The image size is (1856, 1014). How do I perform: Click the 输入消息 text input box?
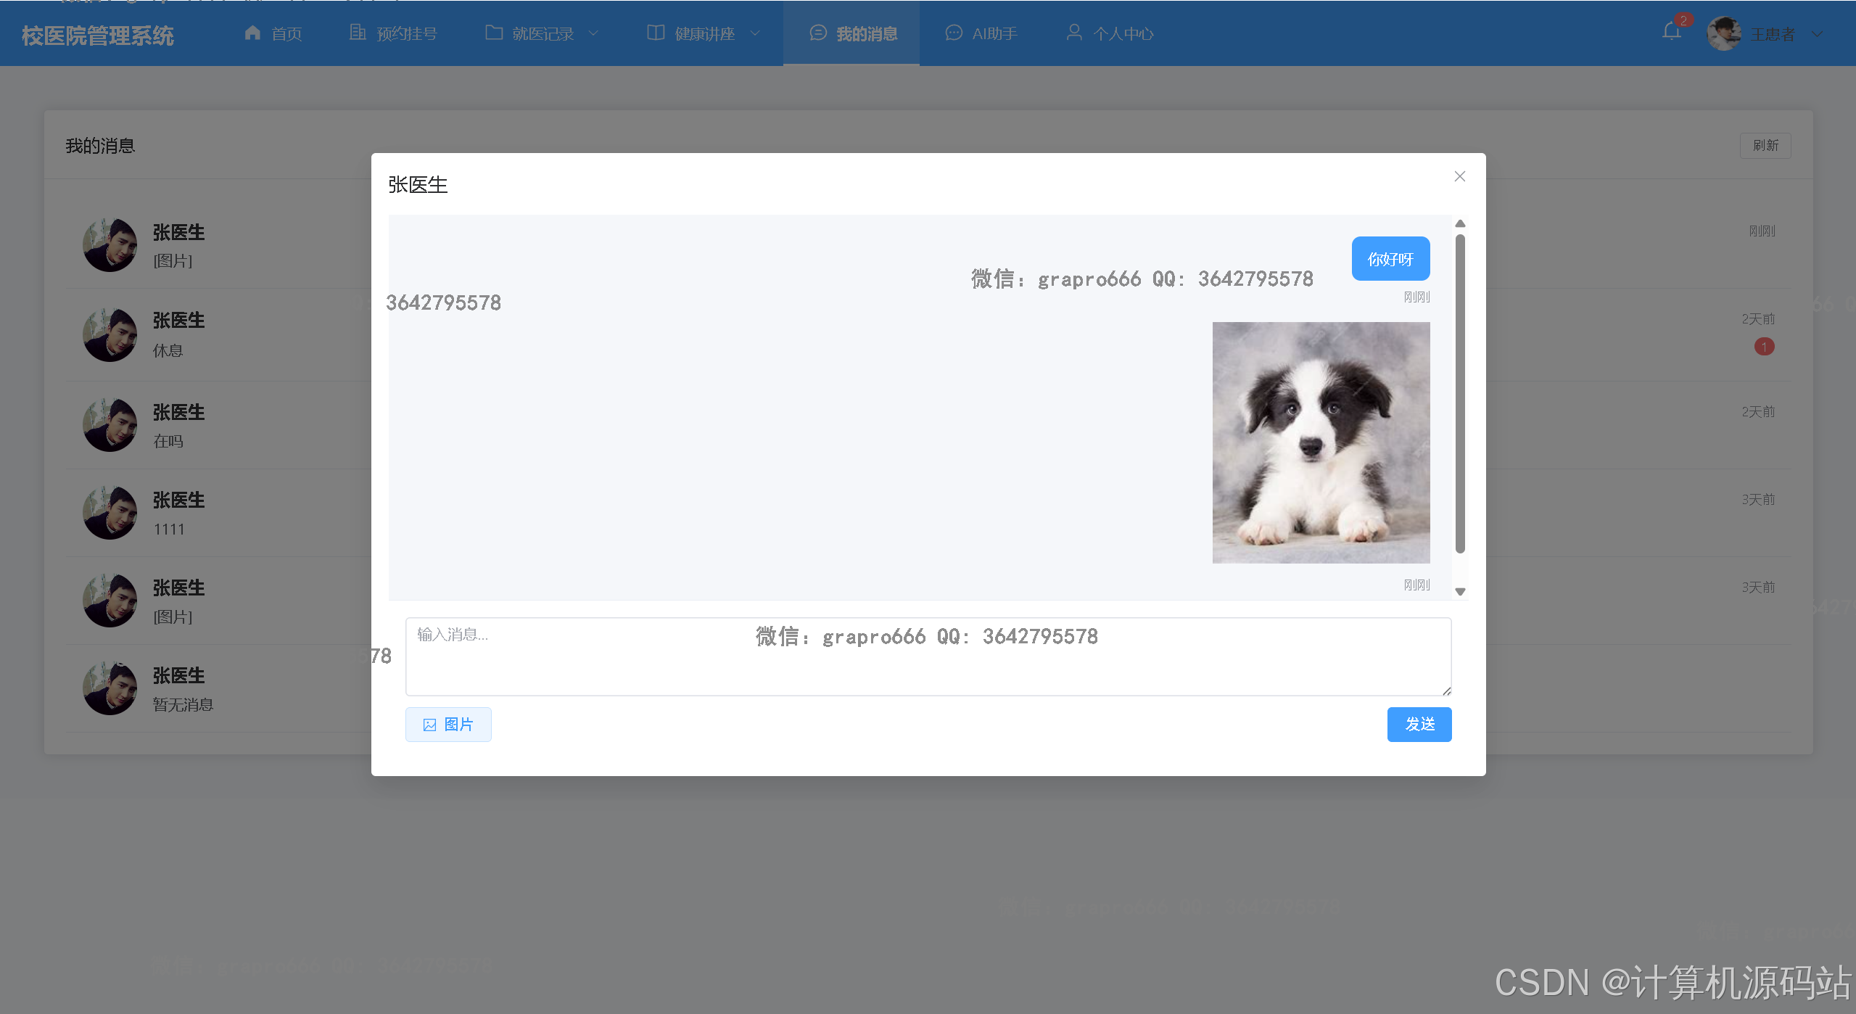tap(928, 656)
